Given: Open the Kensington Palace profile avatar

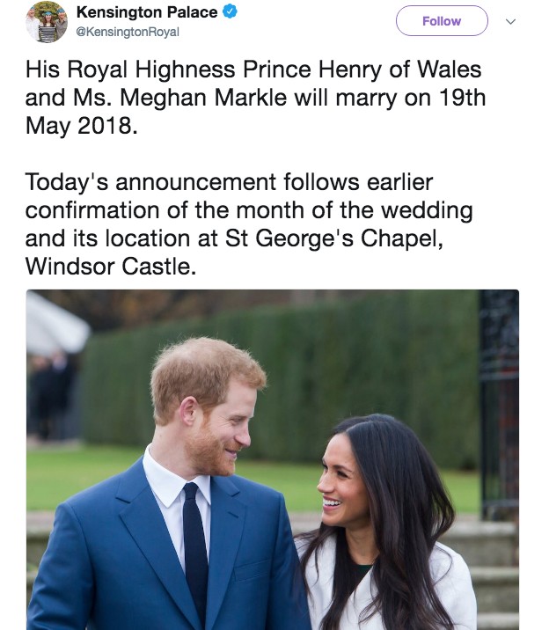Looking at the screenshot, I should 47,22.
